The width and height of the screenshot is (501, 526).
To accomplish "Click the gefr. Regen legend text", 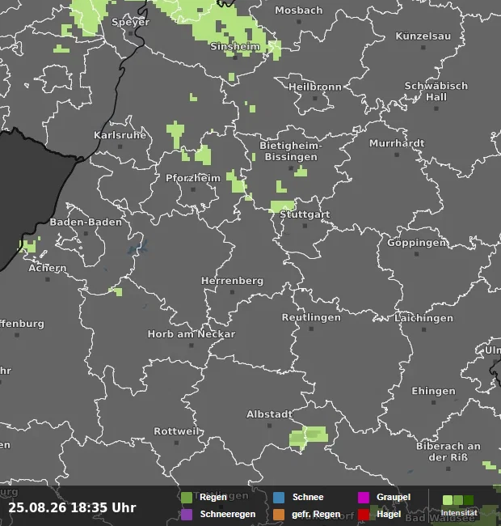I will (316, 514).
